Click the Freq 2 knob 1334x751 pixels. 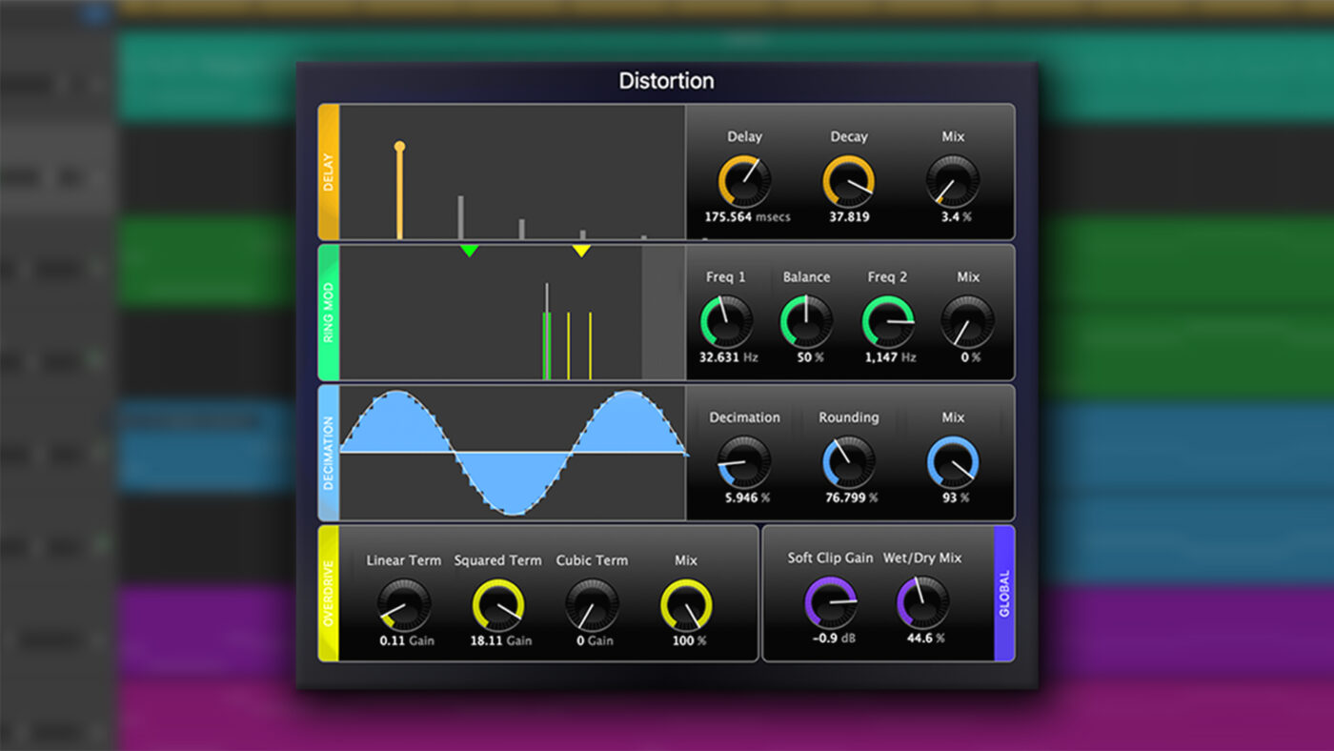888,321
